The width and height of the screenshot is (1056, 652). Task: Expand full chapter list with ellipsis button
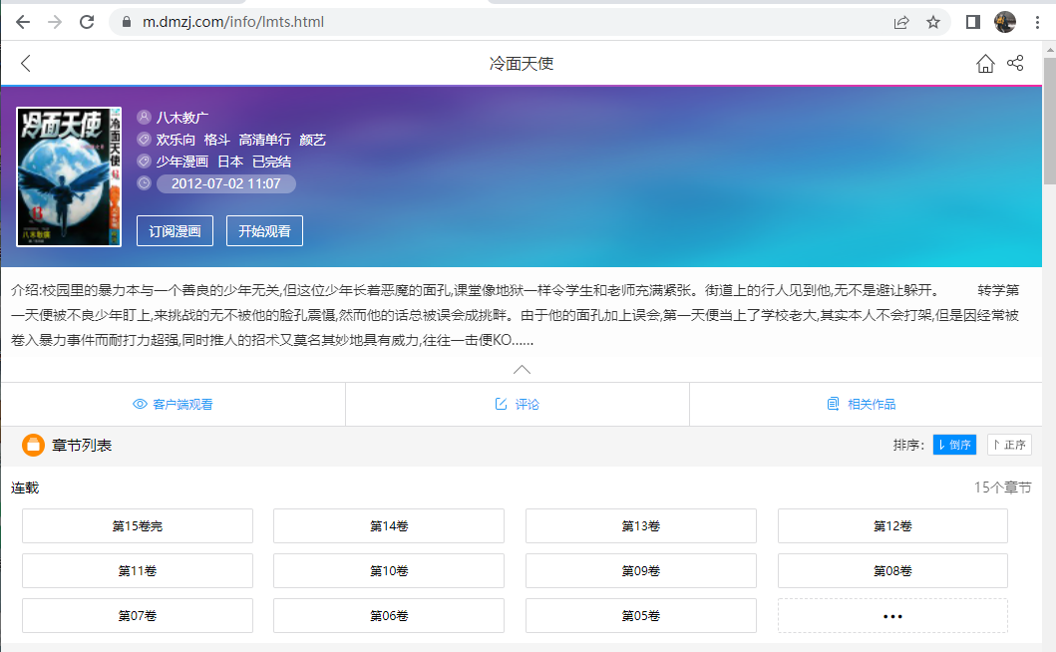click(x=892, y=616)
